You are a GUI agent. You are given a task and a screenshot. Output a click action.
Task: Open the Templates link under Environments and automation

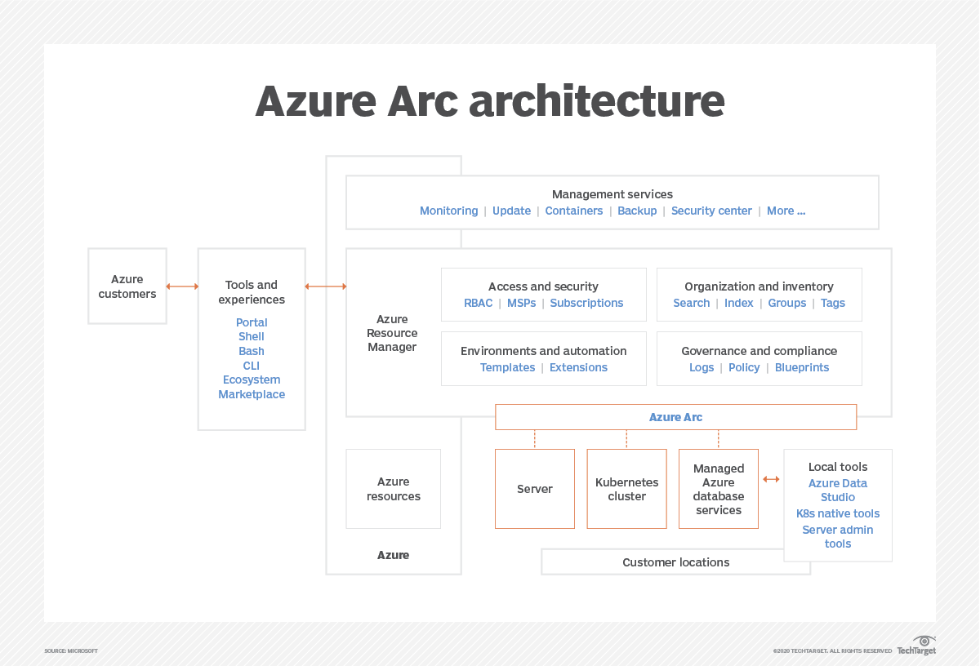pyautogui.click(x=507, y=367)
